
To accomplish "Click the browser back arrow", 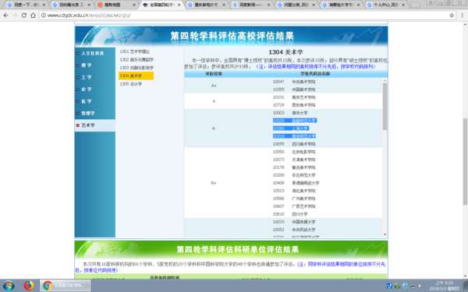I will [x=6, y=16].
